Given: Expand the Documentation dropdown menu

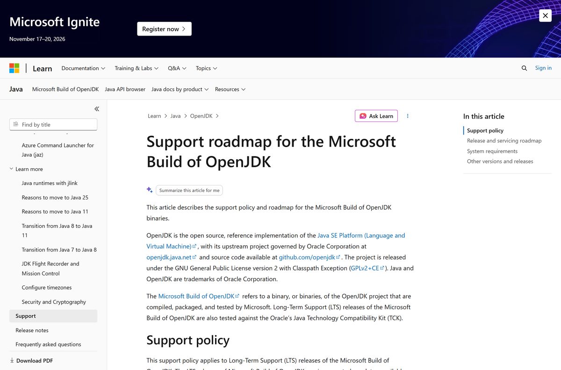Looking at the screenshot, I should [83, 68].
